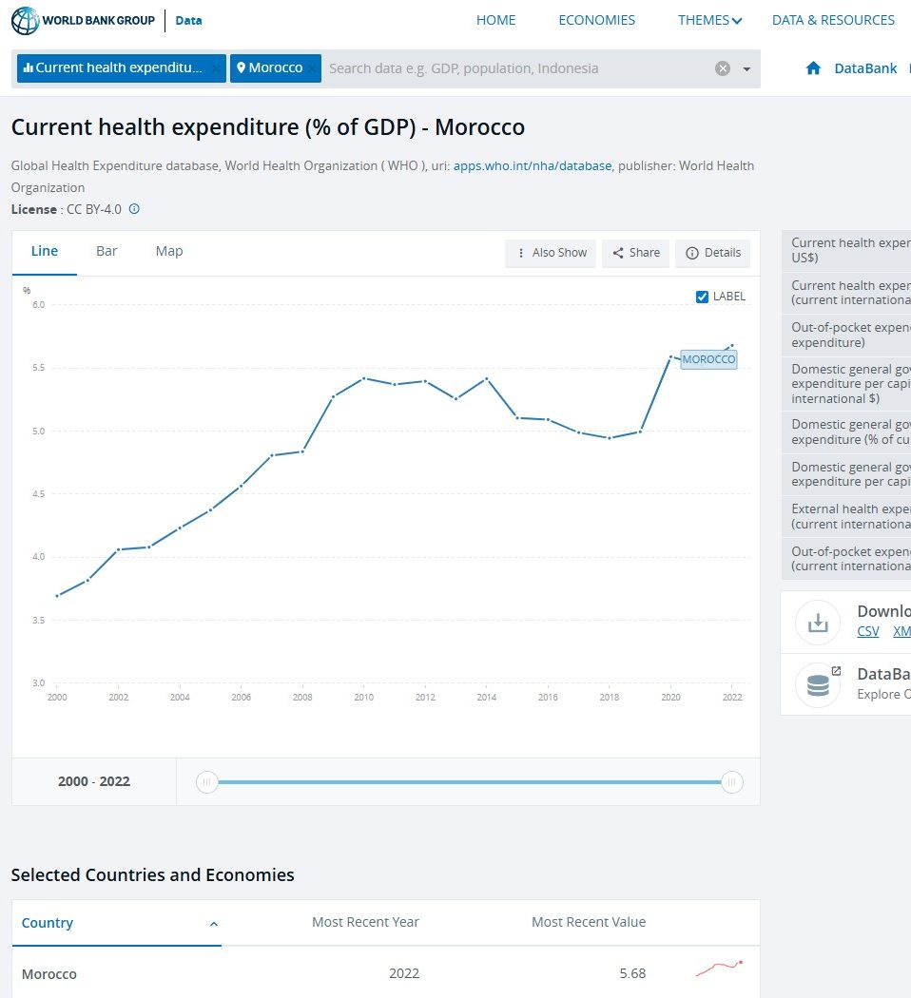Screen dimensions: 911x998
Task: Uncheck the LABEL checkbox on the chart
Action: click(x=703, y=297)
